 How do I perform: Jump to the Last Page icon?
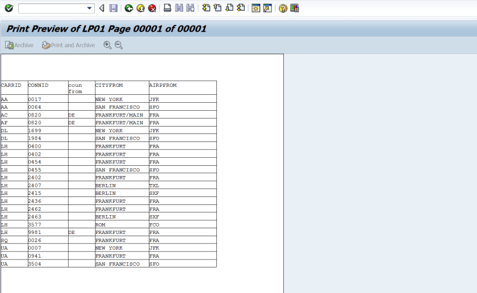pyautogui.click(x=241, y=8)
